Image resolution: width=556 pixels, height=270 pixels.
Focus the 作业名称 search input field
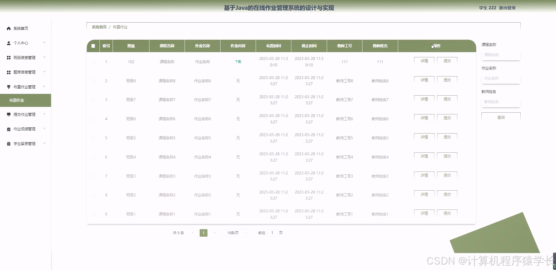coord(501,78)
